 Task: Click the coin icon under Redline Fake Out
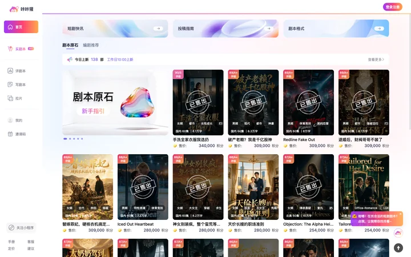coord(285,146)
